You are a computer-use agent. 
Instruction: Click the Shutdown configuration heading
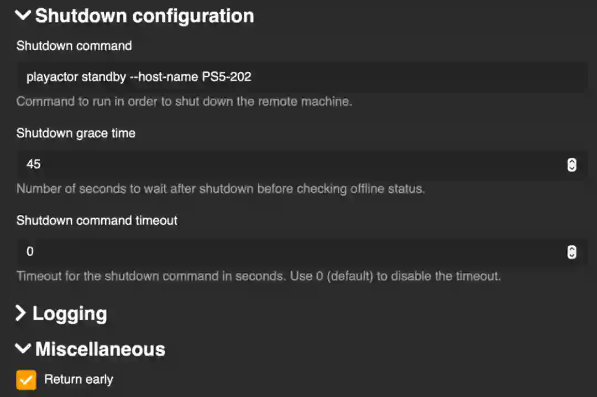(144, 16)
